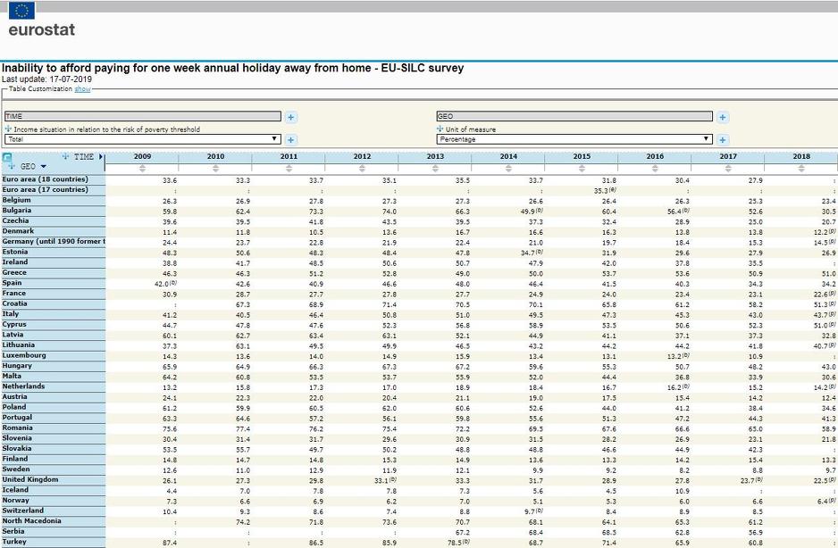Click the plus icon beside the TIME field
Screen dimensions: 838x548
pyautogui.click(x=291, y=117)
